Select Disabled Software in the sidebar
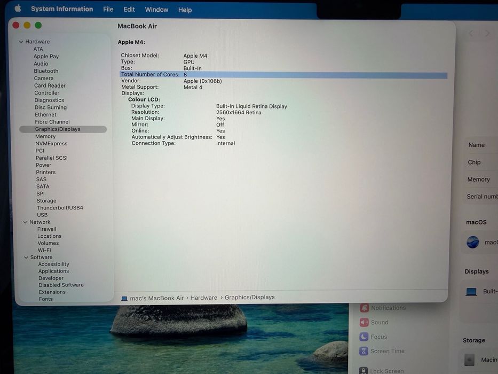Image resolution: width=498 pixels, height=374 pixels. [61, 285]
